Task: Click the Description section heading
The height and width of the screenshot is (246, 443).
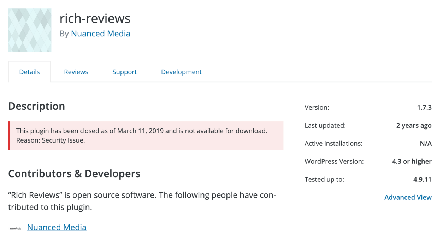Action: (36, 106)
